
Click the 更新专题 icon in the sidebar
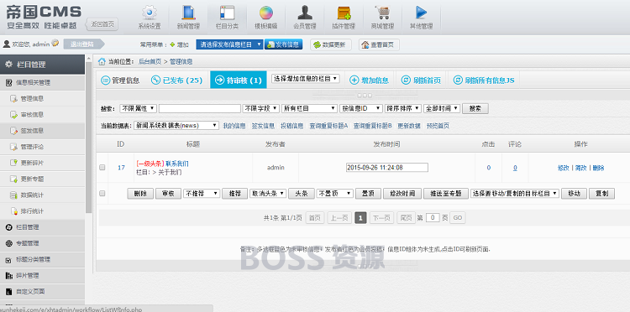pos(13,179)
